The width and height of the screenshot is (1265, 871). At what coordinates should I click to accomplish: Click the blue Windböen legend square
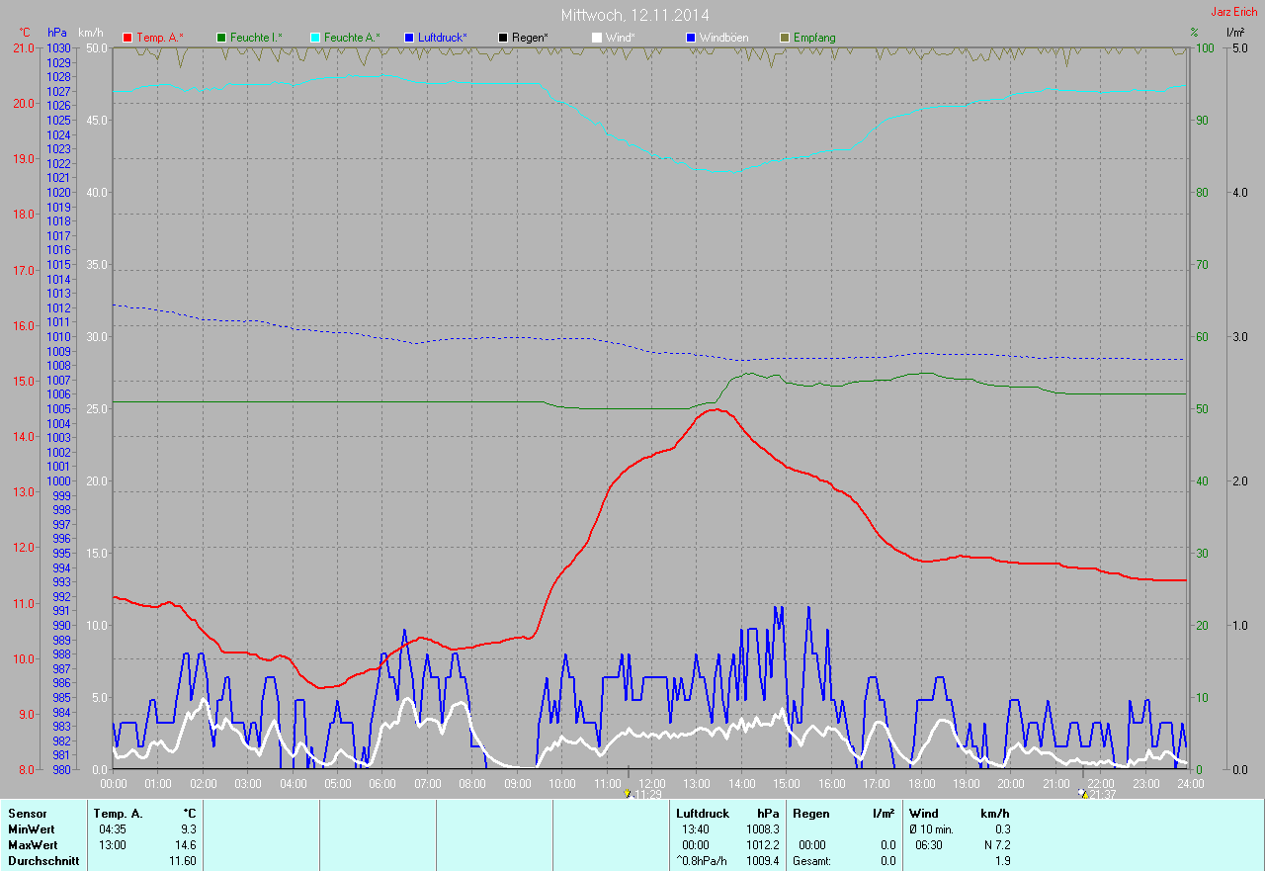[691, 38]
